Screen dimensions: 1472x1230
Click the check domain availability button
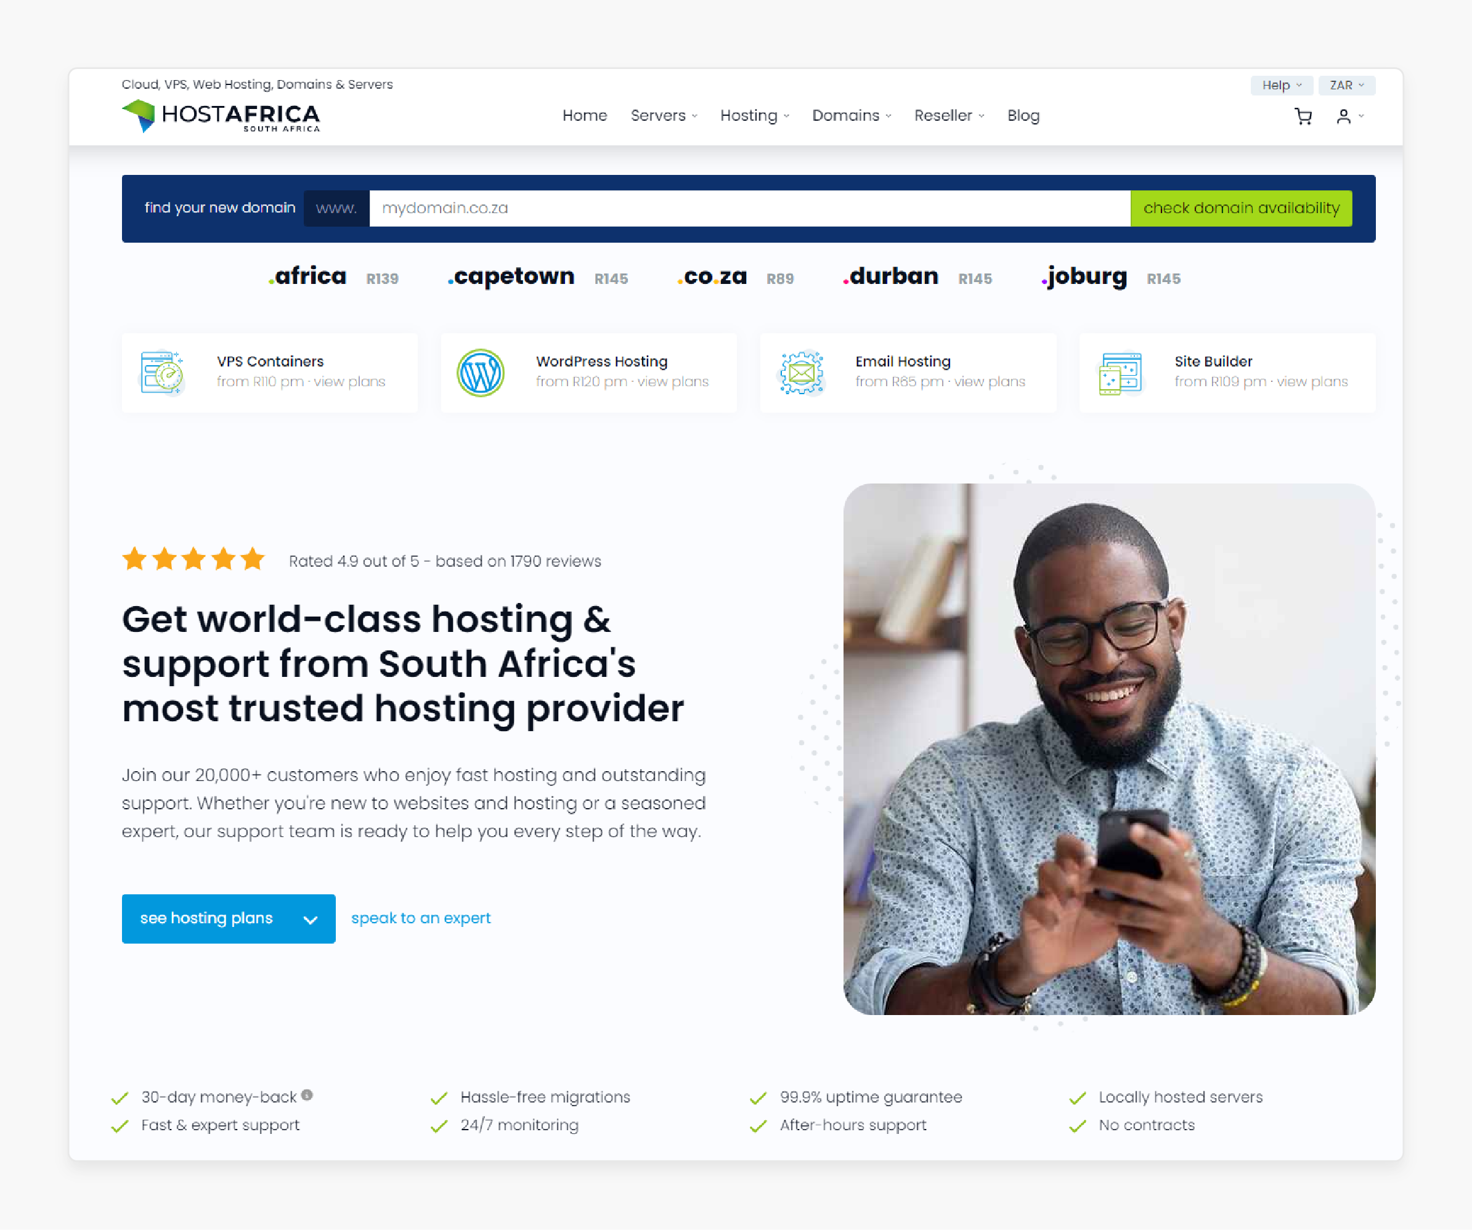(x=1240, y=208)
